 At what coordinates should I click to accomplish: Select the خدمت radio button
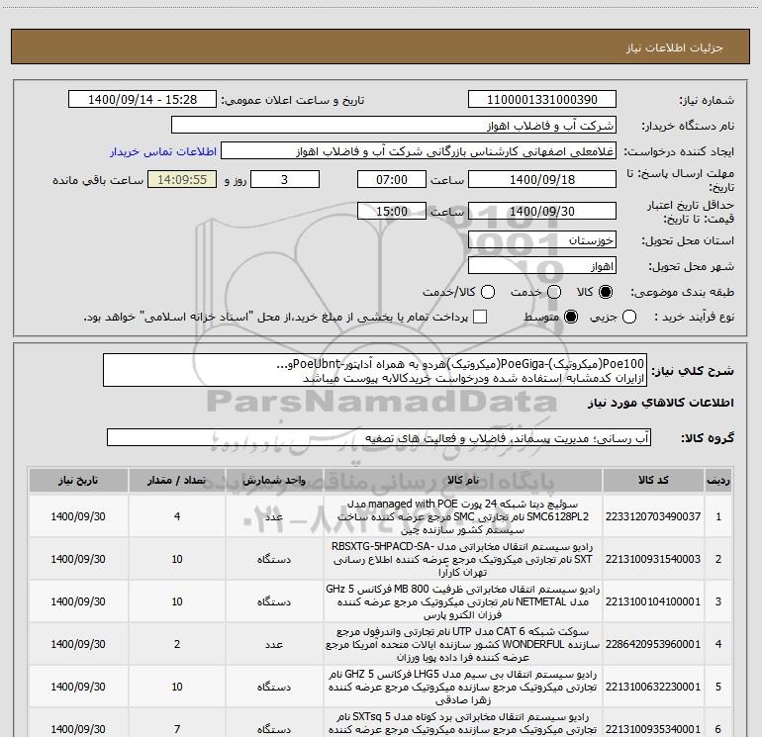(554, 292)
